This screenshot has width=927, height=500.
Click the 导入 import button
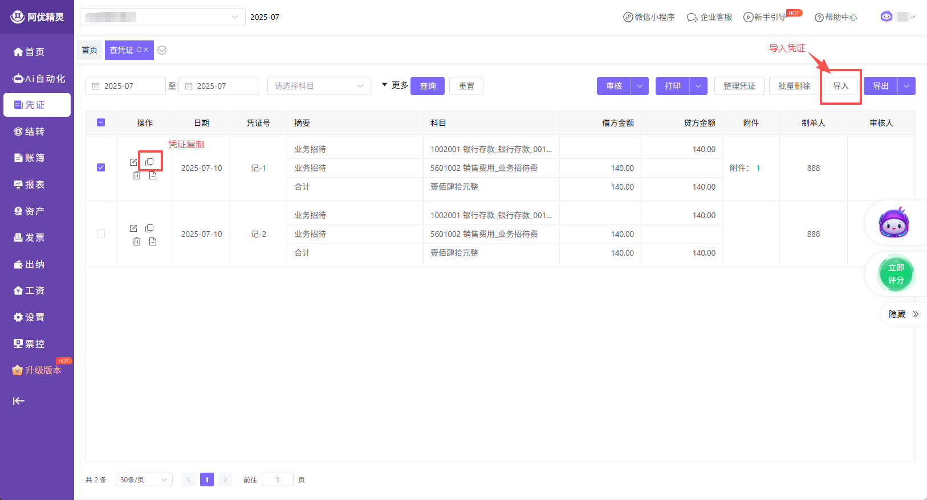pos(840,86)
